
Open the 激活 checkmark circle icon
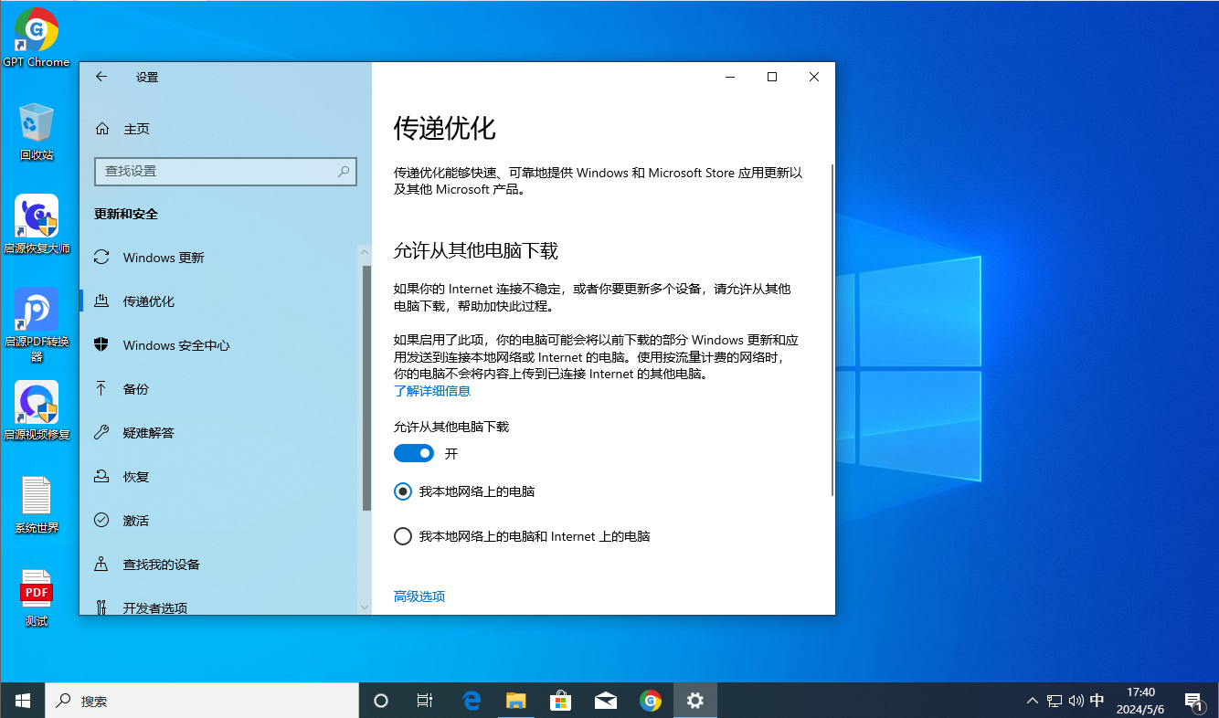point(102,521)
